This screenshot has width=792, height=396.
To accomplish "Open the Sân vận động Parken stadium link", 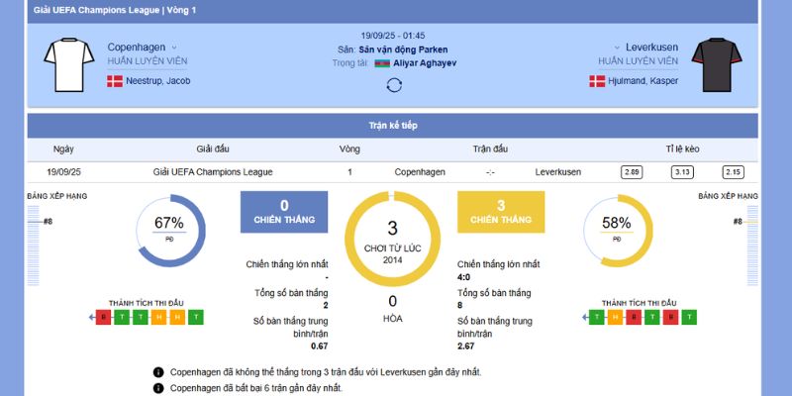I will pos(403,49).
